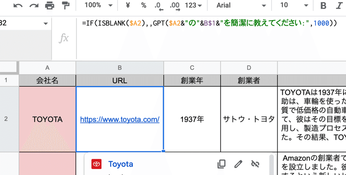The image size is (346, 175).
Task: Select column A header
Action: point(48,68)
